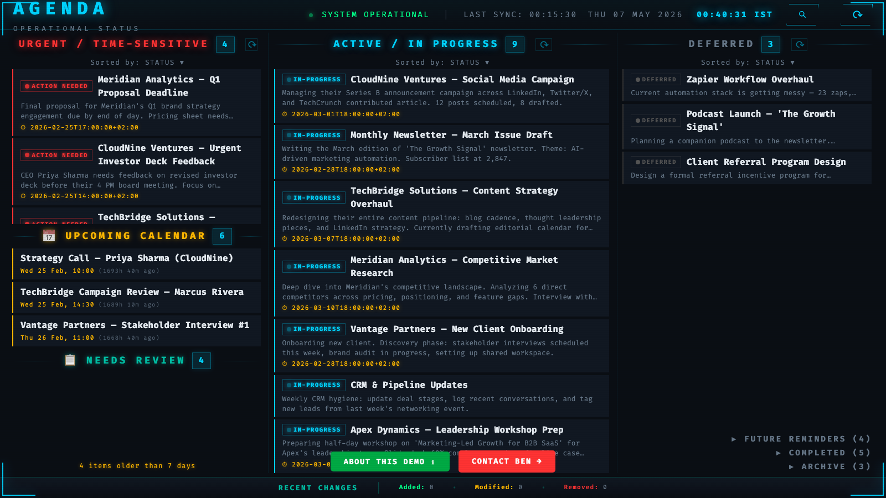Expand the Needs Review section header
The image size is (886, 498).
click(x=136, y=360)
